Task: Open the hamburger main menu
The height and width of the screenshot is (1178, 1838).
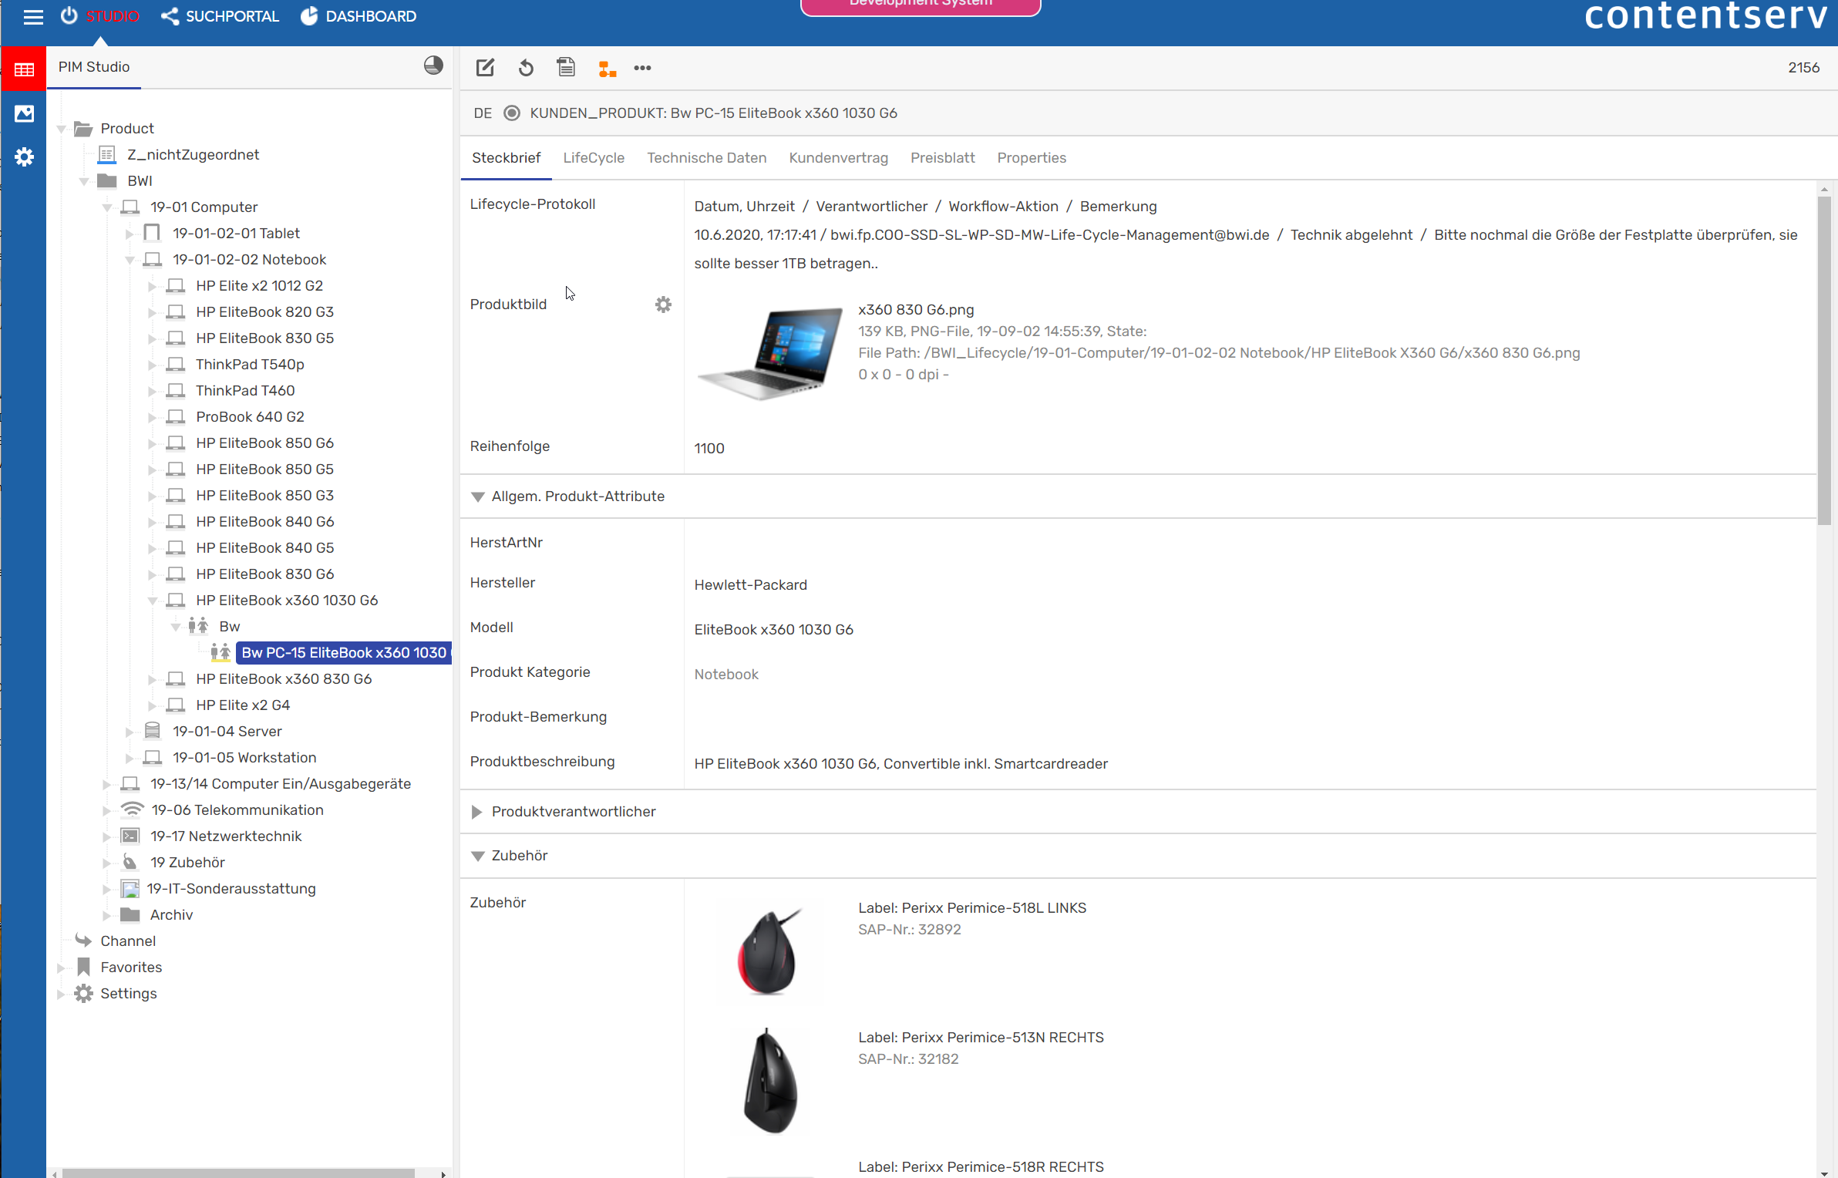Action: pos(33,16)
